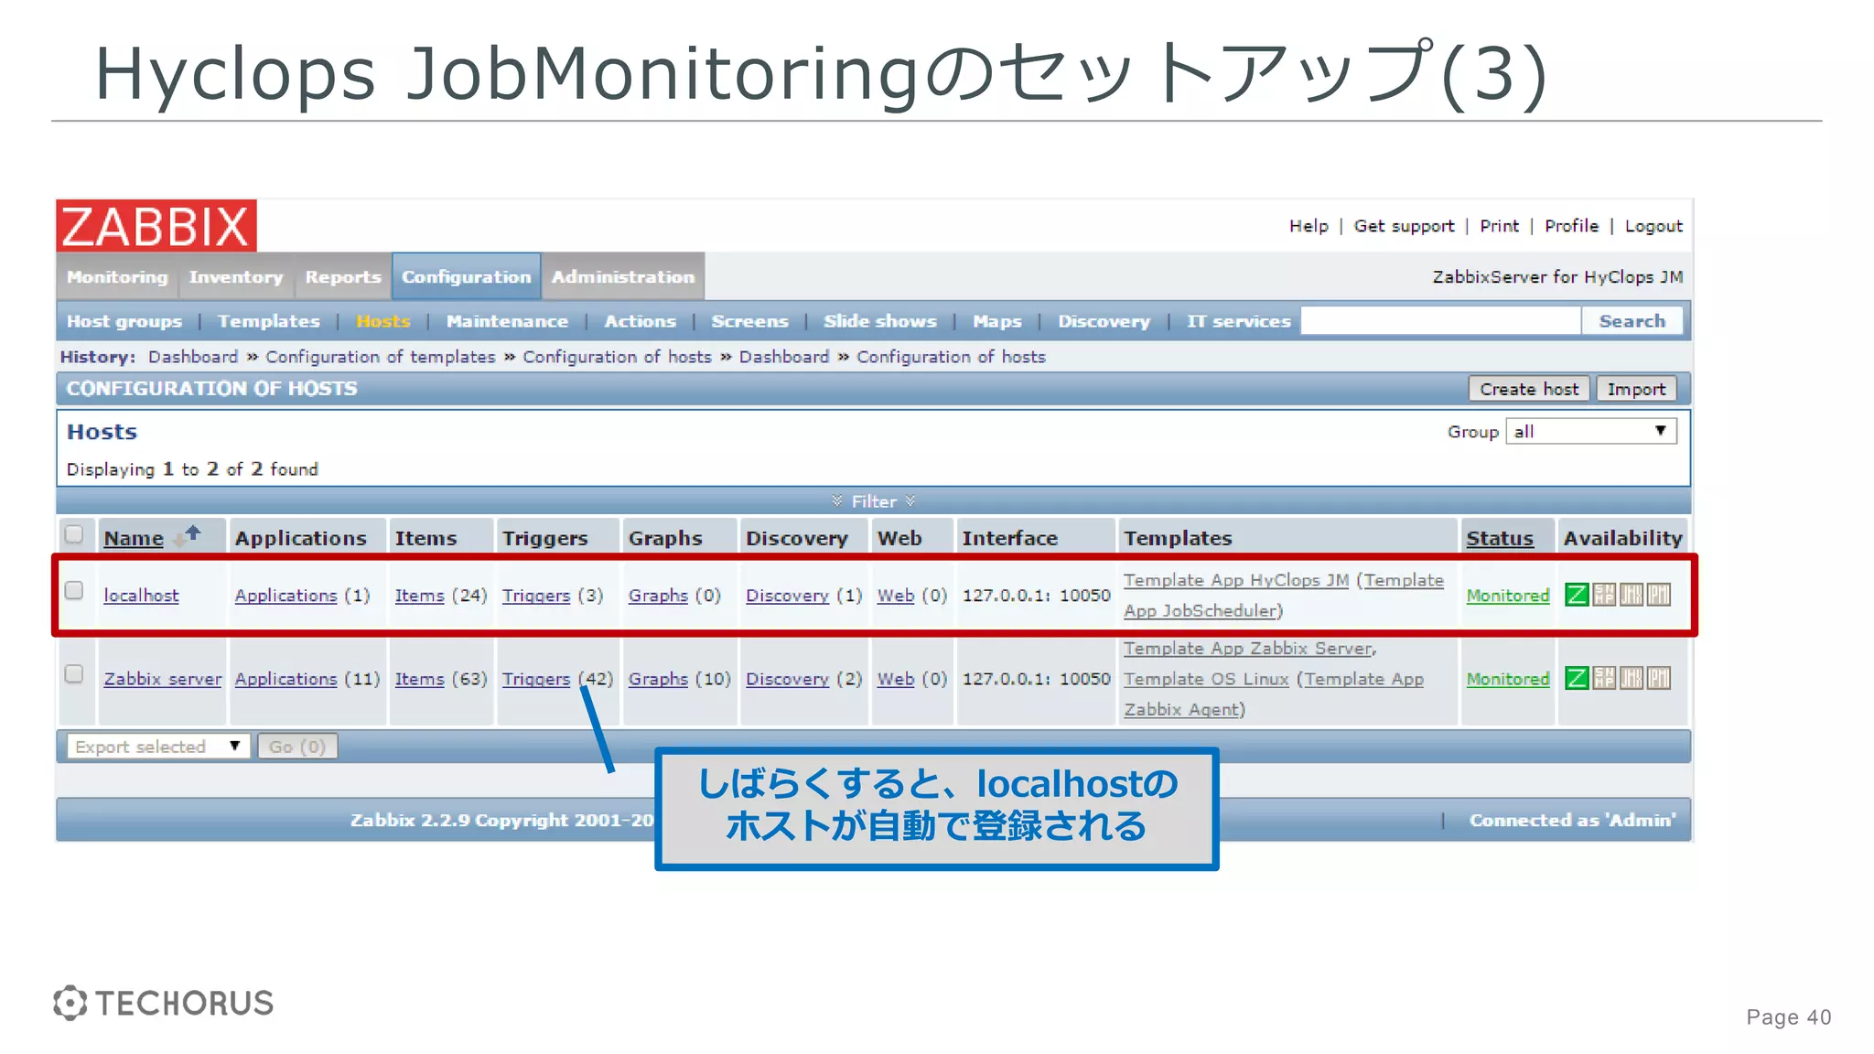Open Maintenance submenu
The height and width of the screenshot is (1054, 1874).
(x=507, y=321)
